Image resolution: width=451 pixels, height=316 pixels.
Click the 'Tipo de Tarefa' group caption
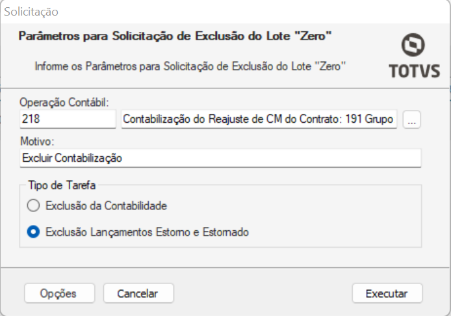[62, 185]
